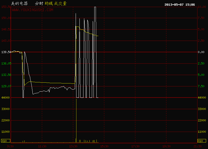Click the 17:30 time axis label
This screenshot has height=149, width=208.
point(135,147)
